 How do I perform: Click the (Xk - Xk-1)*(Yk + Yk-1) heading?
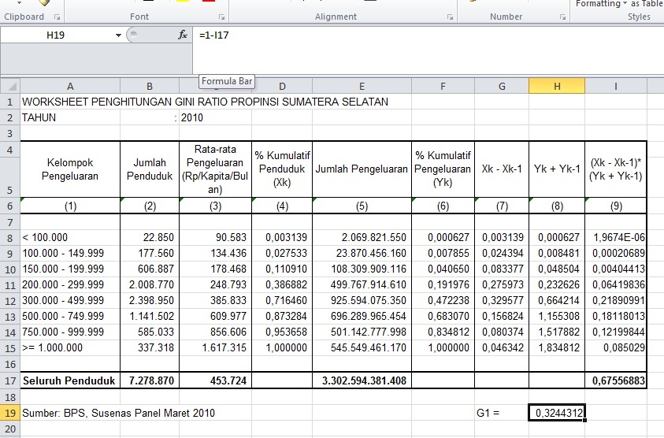point(616,169)
